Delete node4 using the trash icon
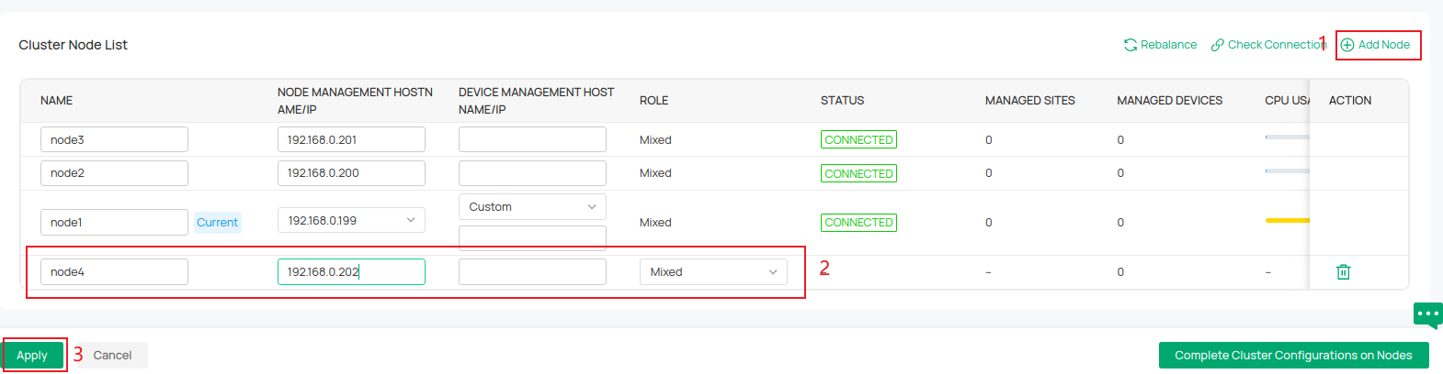The width and height of the screenshot is (1443, 374). point(1343,272)
